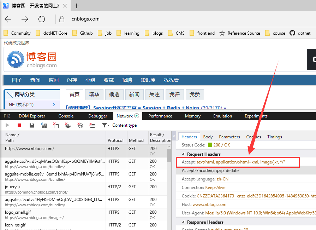Click the 找找看 navigation link
Viewport: 316px width, 230px height.
tap(171, 80)
